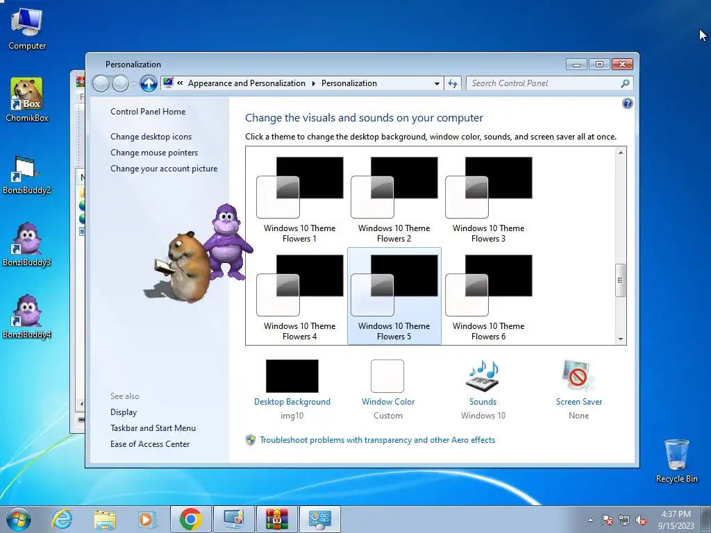Click the monitor-icon taskbar button
Screen dimensions: 711x533
pos(234,519)
